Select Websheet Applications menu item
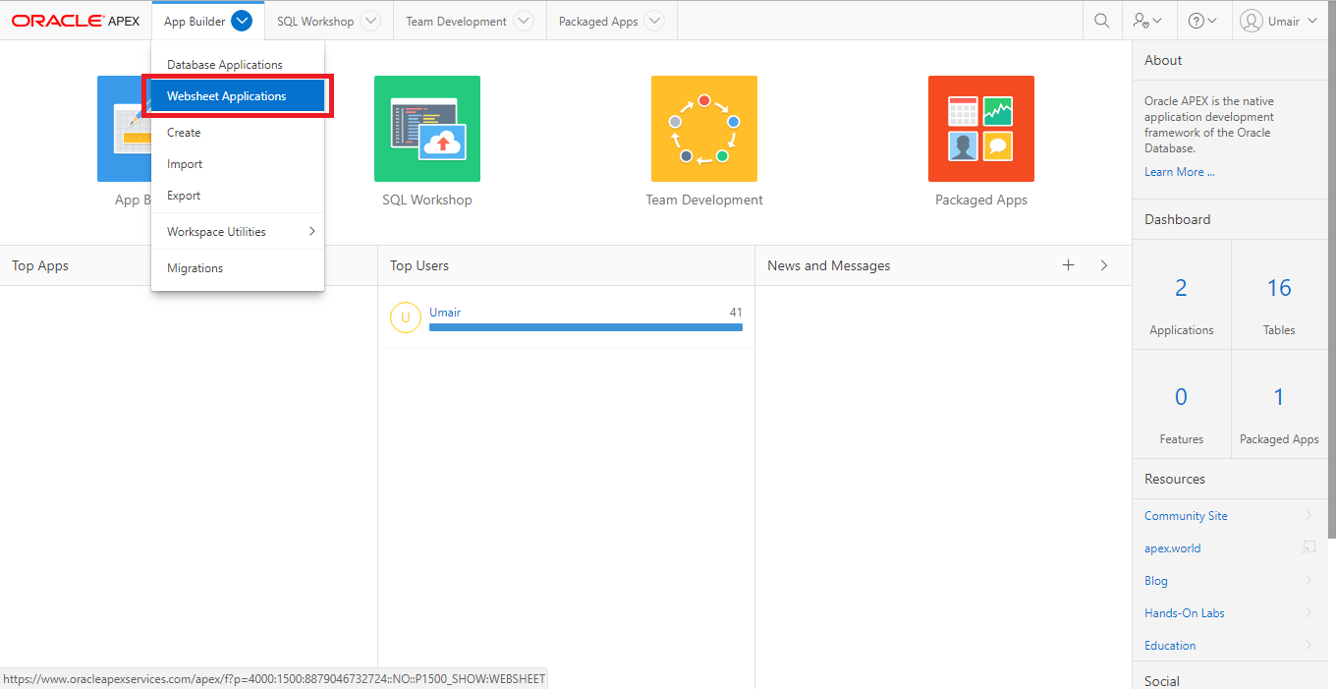The width and height of the screenshot is (1336, 689). tap(238, 96)
